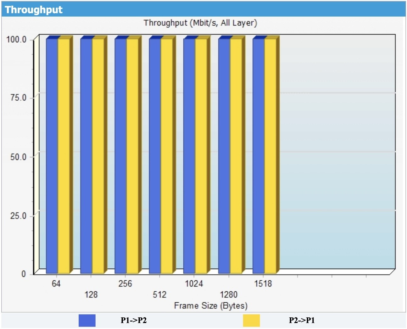Click the P1->P2 legend label
407x329 pixels.
tap(134, 320)
